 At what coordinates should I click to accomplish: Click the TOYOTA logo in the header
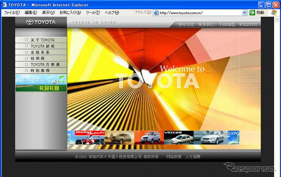41,22
